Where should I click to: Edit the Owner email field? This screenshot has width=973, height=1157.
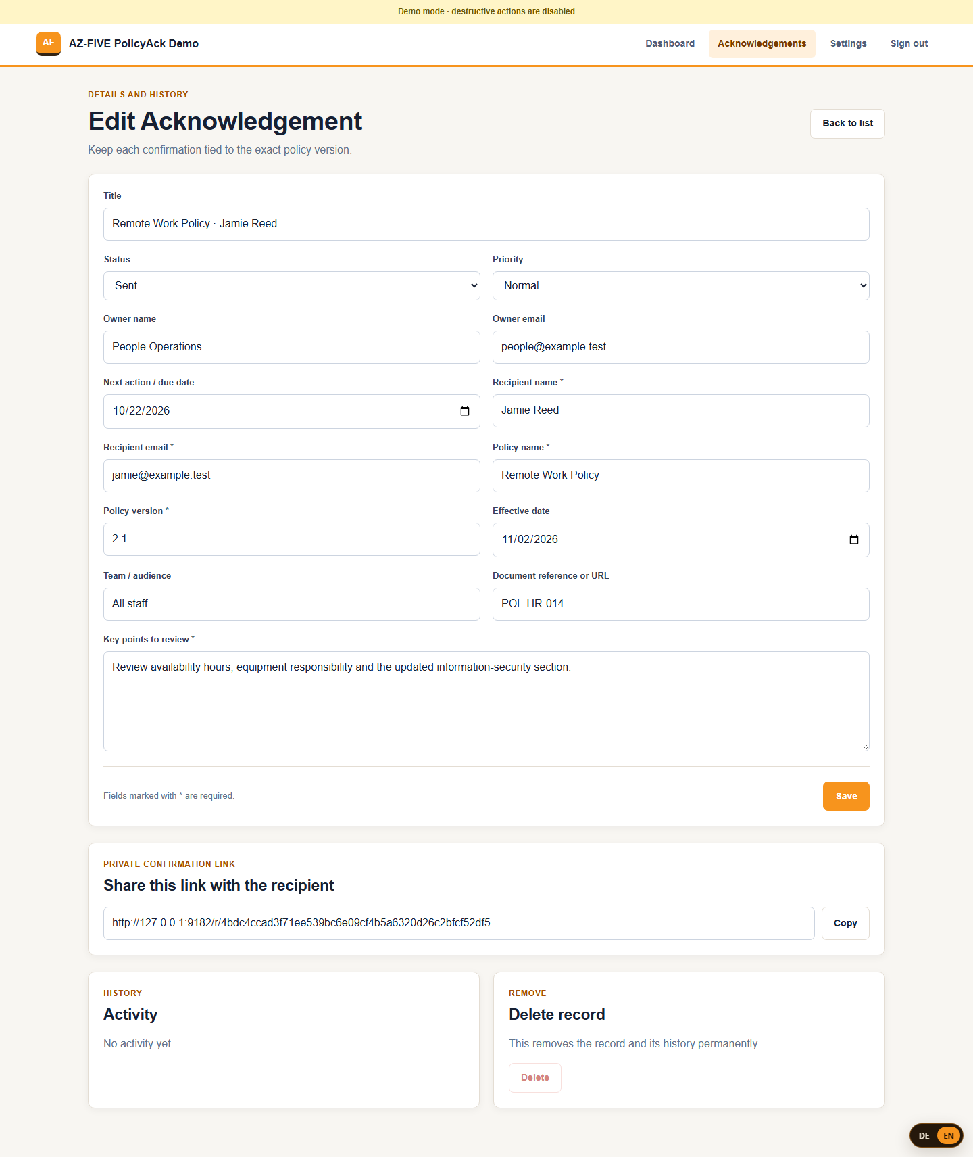coord(681,347)
